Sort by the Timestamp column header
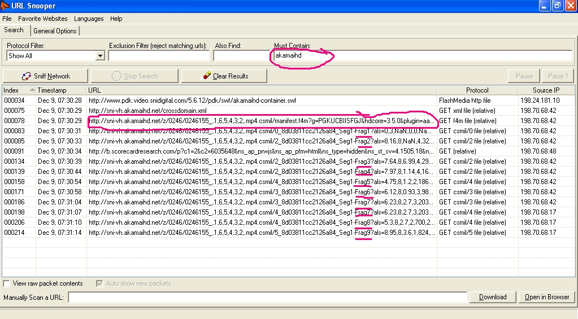Viewport: 578px width, 319px height. (61, 90)
